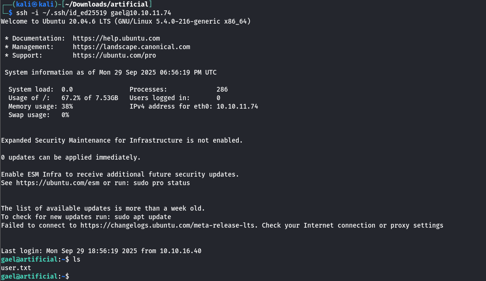
Task: Click the disk usage 67.2% of 7.53GB
Action: [x=90, y=98]
